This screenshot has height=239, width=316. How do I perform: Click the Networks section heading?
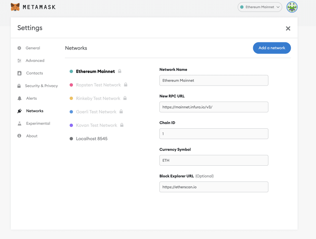tap(76, 48)
